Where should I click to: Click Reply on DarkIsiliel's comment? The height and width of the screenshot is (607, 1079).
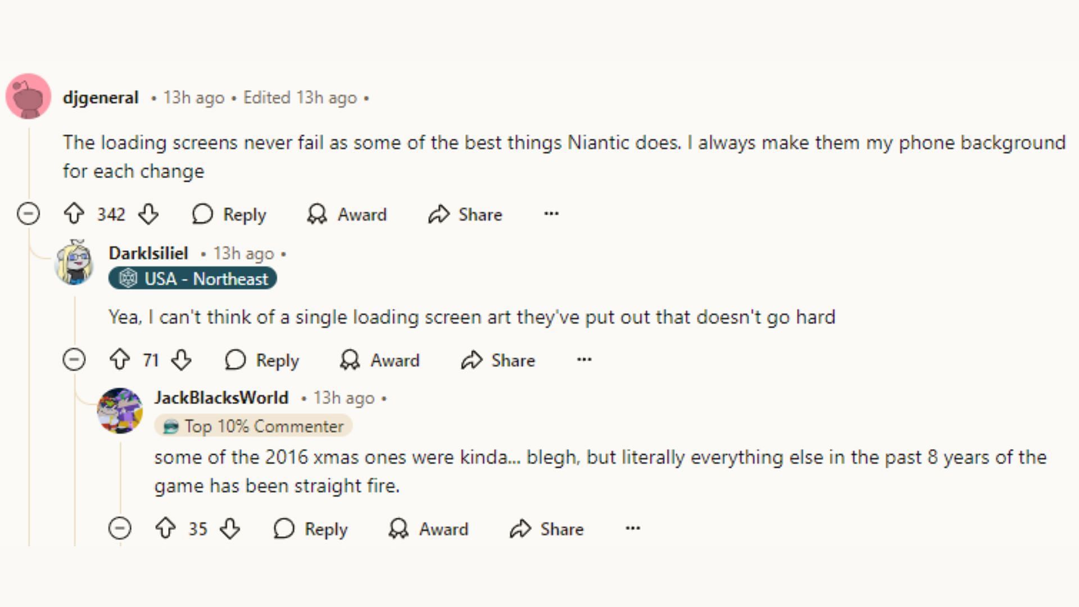click(x=263, y=360)
